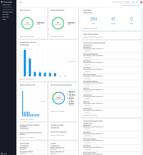Screen dimensions: 143x155
Task: Open Top Applications Needing Elevation options menu
Action: point(139,121)
